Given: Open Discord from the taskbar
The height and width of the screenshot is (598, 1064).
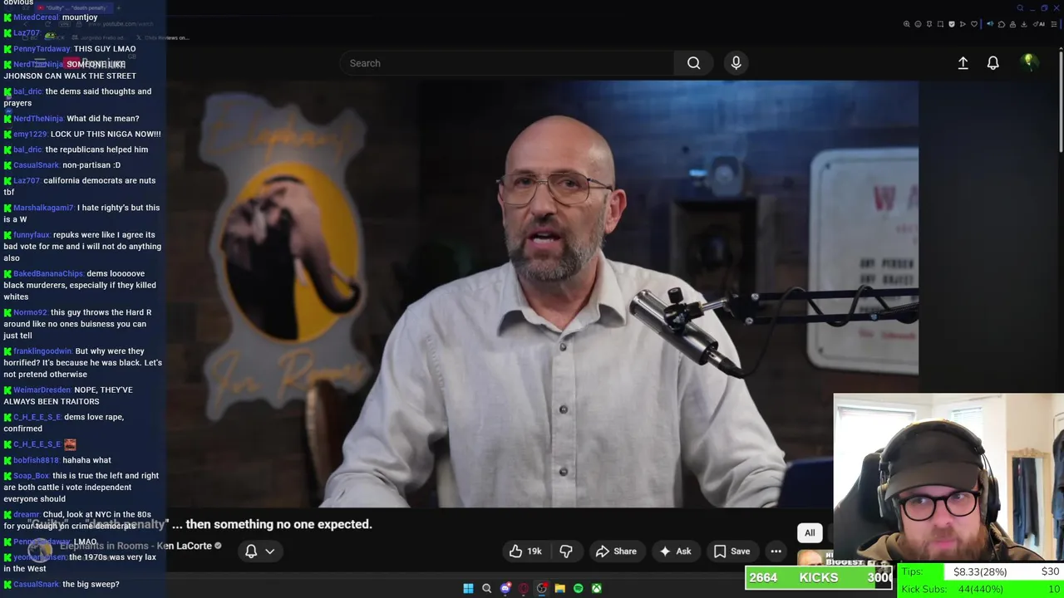Looking at the screenshot, I should (505, 588).
